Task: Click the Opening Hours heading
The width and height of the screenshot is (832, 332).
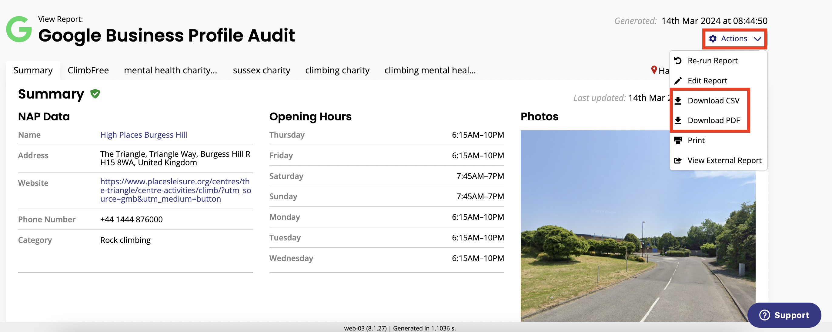Action: point(310,117)
